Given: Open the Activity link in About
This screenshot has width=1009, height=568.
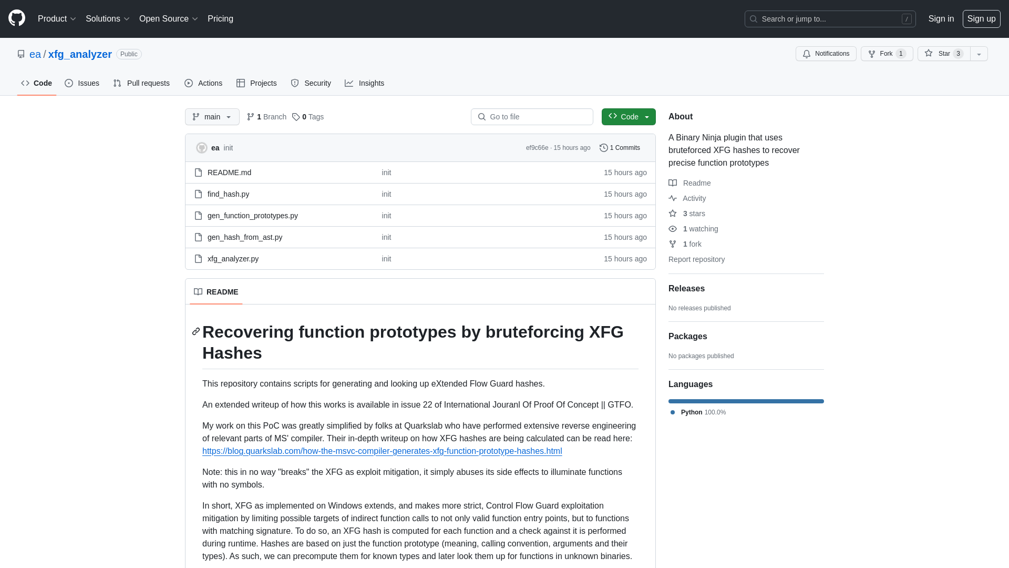Looking at the screenshot, I should pyautogui.click(x=687, y=198).
